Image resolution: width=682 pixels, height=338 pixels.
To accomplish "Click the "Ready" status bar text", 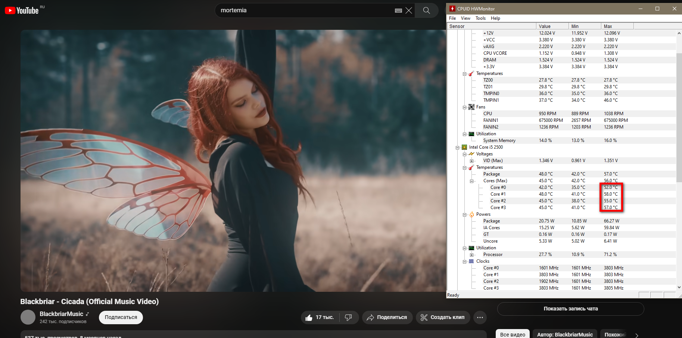I will click(x=453, y=295).
